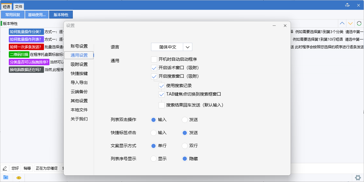Check 搜索结果回车发送 option
Screen dimensions: 364x182
point(162,105)
